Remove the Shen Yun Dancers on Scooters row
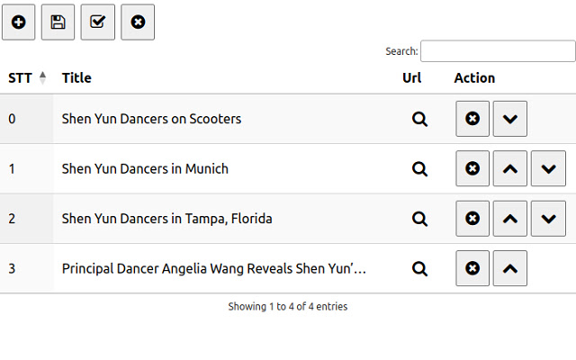 472,119
